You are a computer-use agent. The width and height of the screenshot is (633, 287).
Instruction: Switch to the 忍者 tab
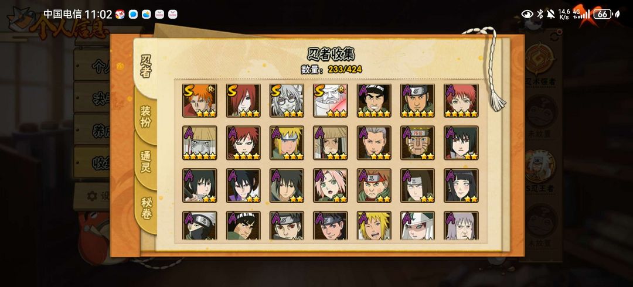(x=146, y=67)
